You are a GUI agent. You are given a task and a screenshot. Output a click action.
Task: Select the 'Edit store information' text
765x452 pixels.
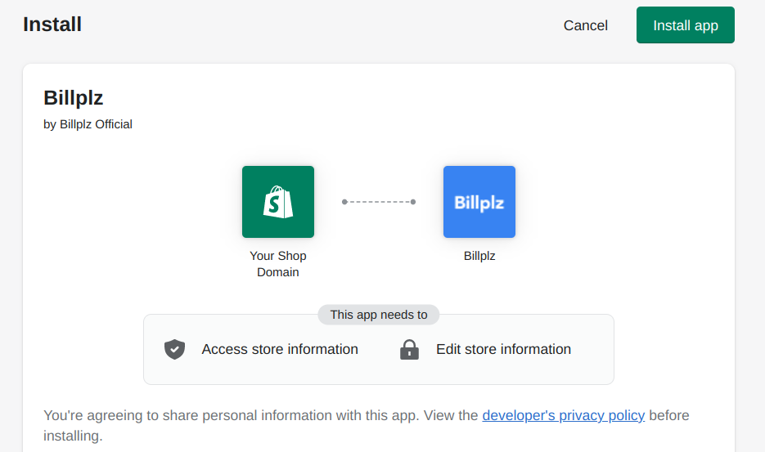(503, 349)
